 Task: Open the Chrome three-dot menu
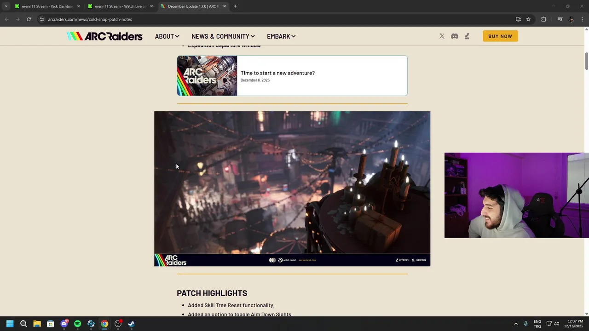pos(582,19)
